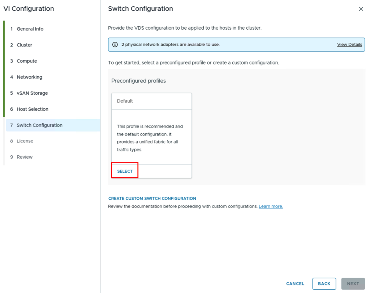Screen dimensions: 370x293
Task: Click Create Custom Switch Configuration
Action: 152,198
